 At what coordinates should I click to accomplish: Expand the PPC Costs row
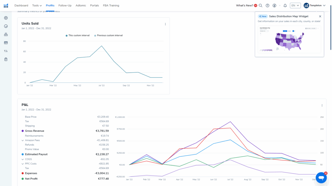click(x=23, y=164)
